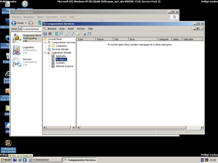Open the Favorieten menu in Systeembeheer window
Image resolution: width=218 pixels, height=163 pixels.
click(52, 17)
